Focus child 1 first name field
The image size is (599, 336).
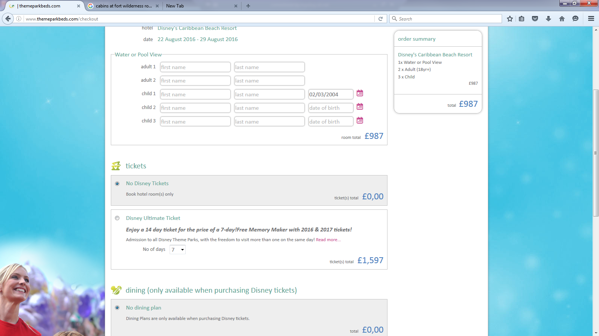point(195,94)
